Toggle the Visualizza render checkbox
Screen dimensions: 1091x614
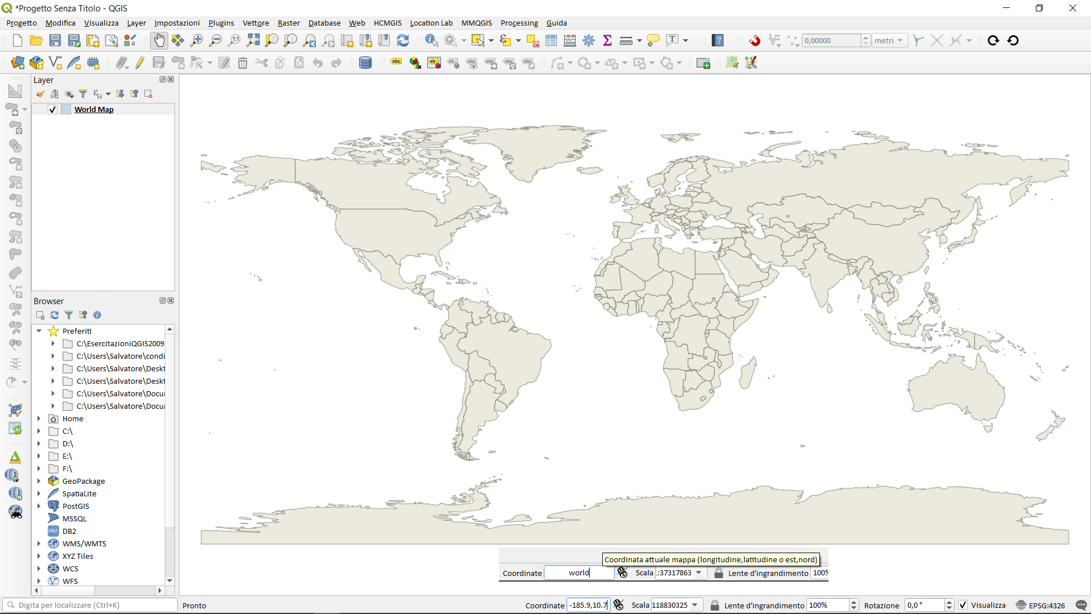click(x=963, y=605)
